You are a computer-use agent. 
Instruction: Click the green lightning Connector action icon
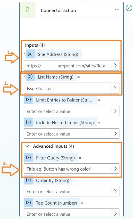[x=28, y=10]
